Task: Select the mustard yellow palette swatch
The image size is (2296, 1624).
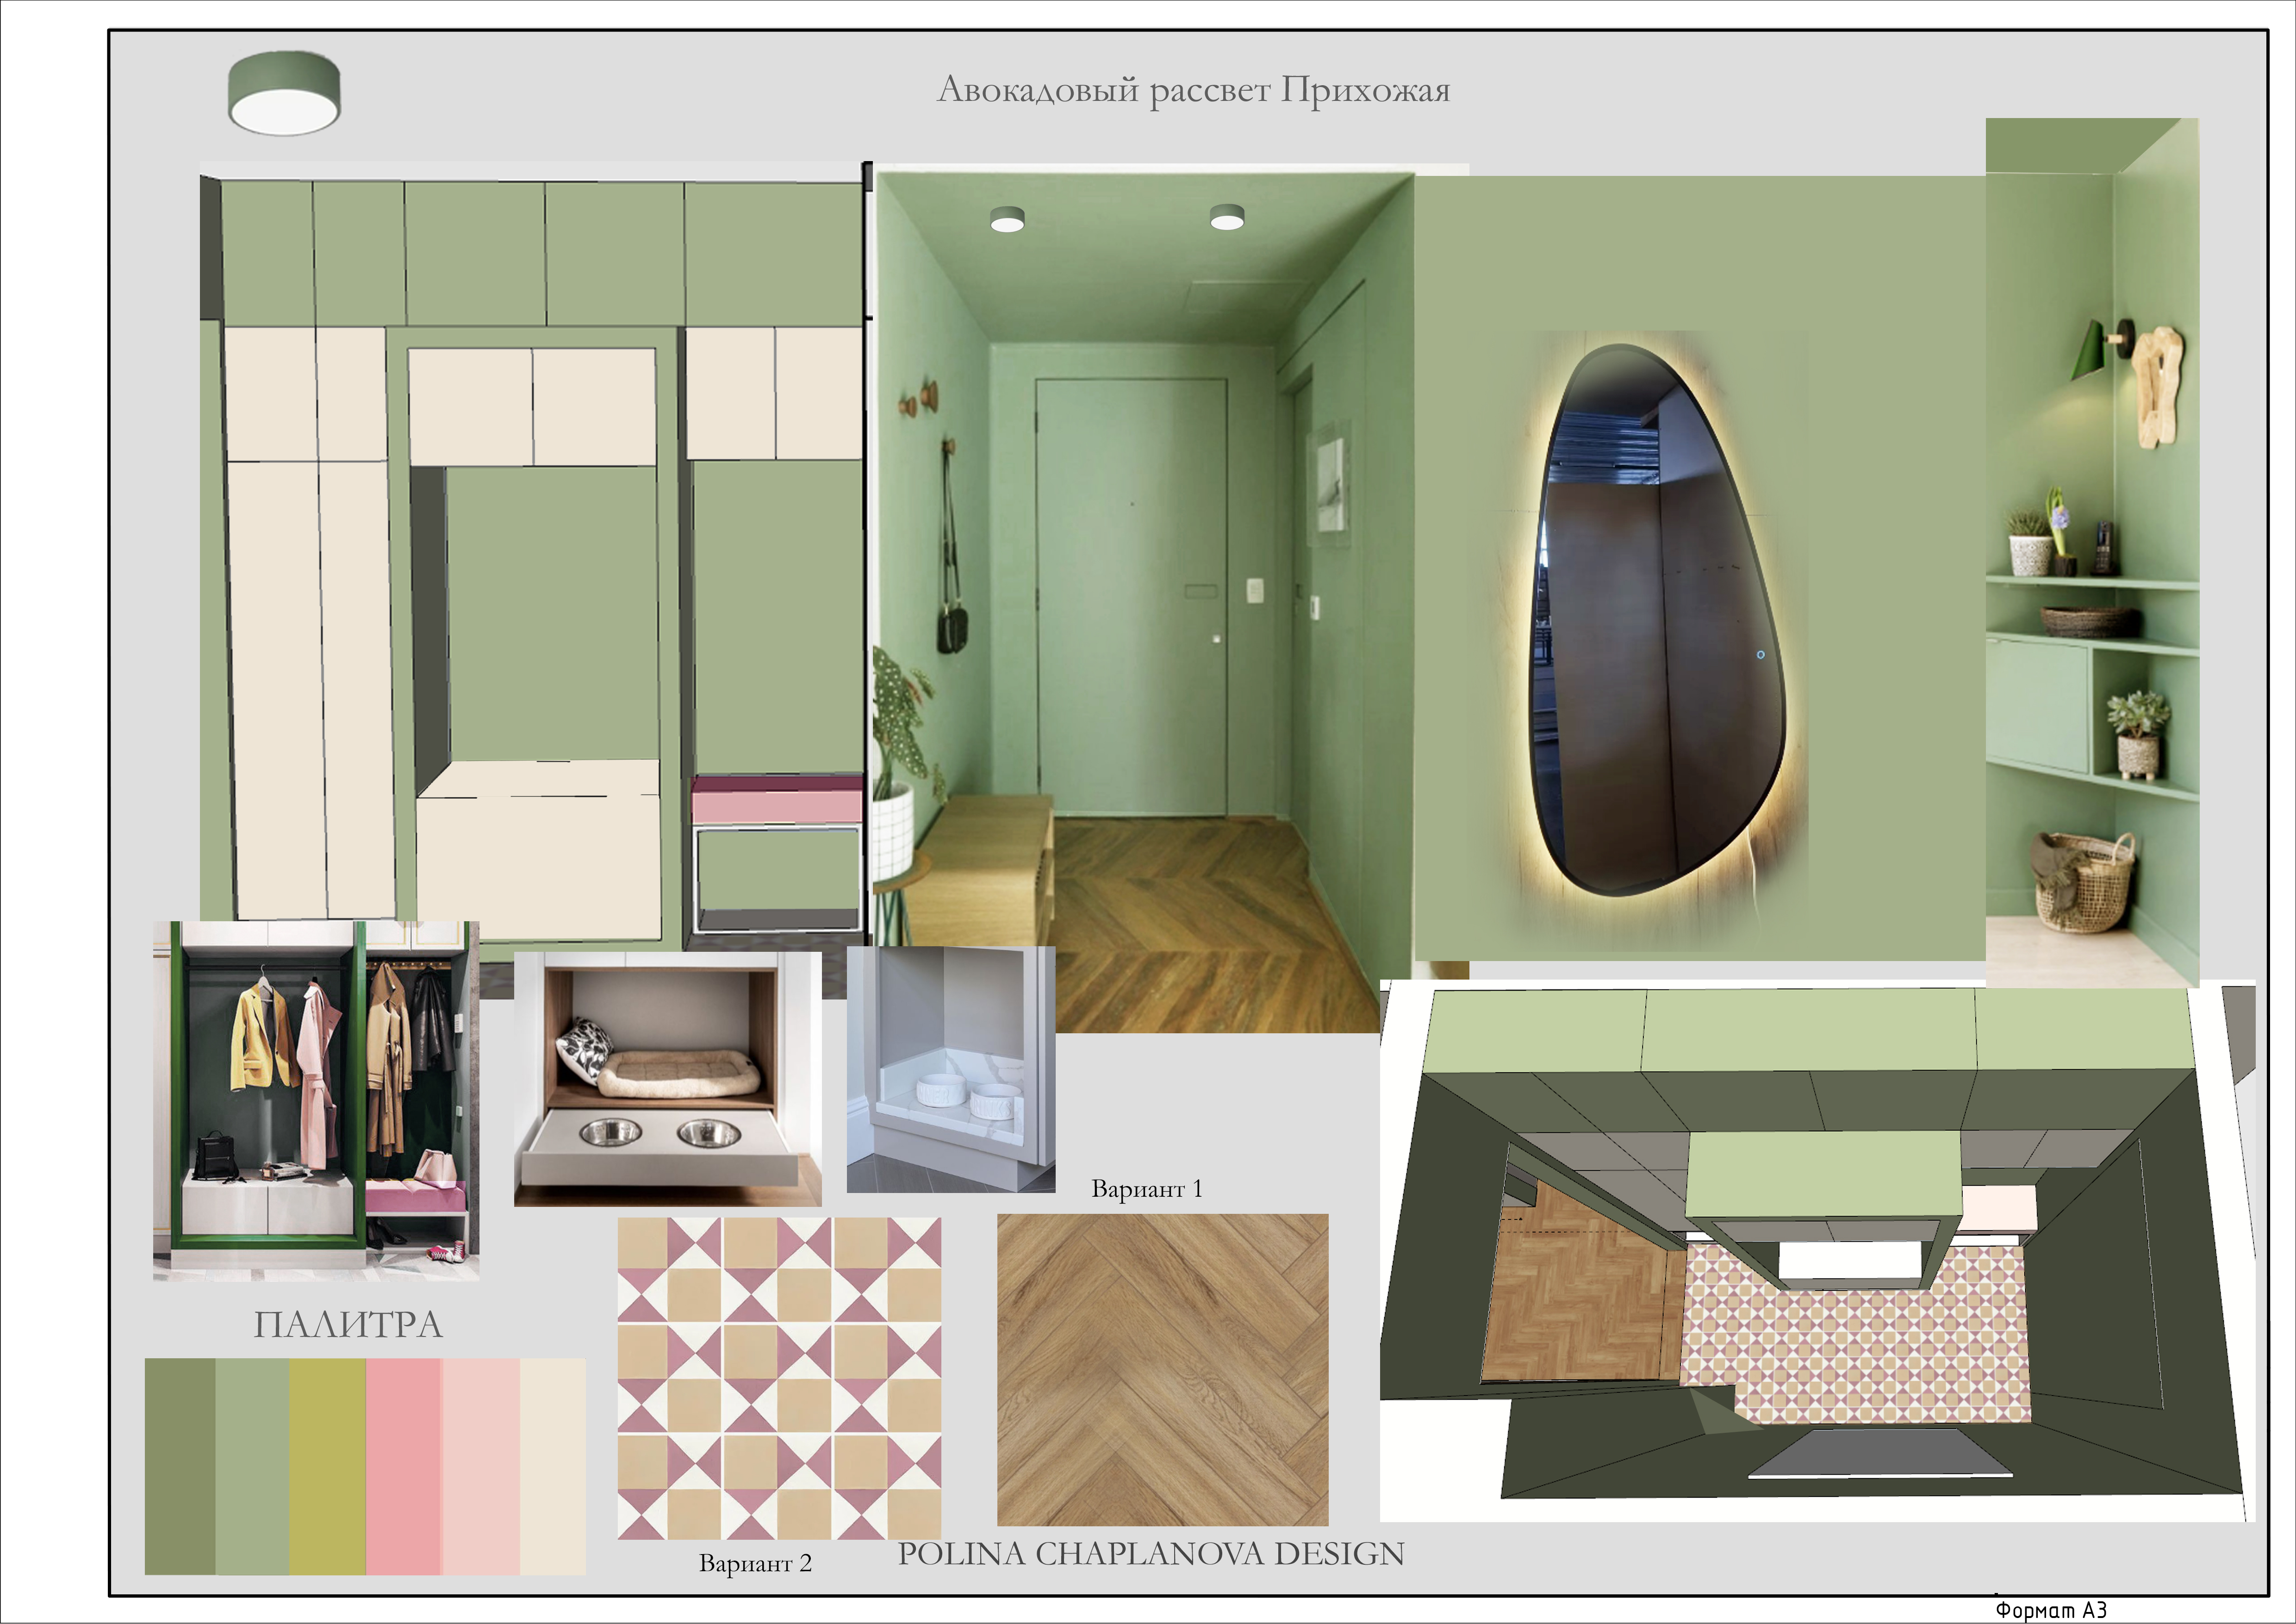Action: pyautogui.click(x=328, y=1466)
